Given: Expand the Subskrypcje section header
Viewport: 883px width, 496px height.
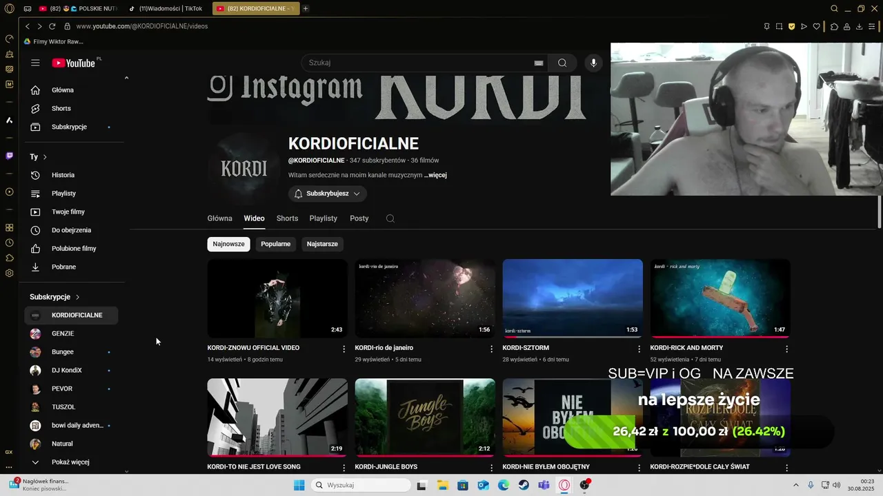Looking at the screenshot, I should point(55,297).
